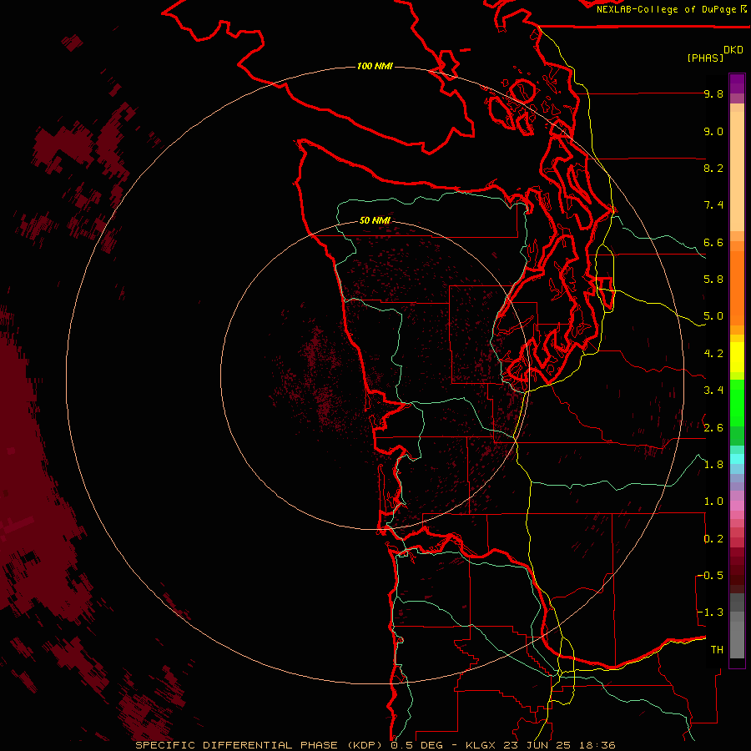Click the 18:36 timestamp in the caption

pos(598,745)
